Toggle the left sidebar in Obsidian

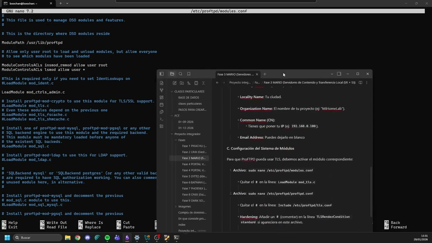tap(161, 74)
